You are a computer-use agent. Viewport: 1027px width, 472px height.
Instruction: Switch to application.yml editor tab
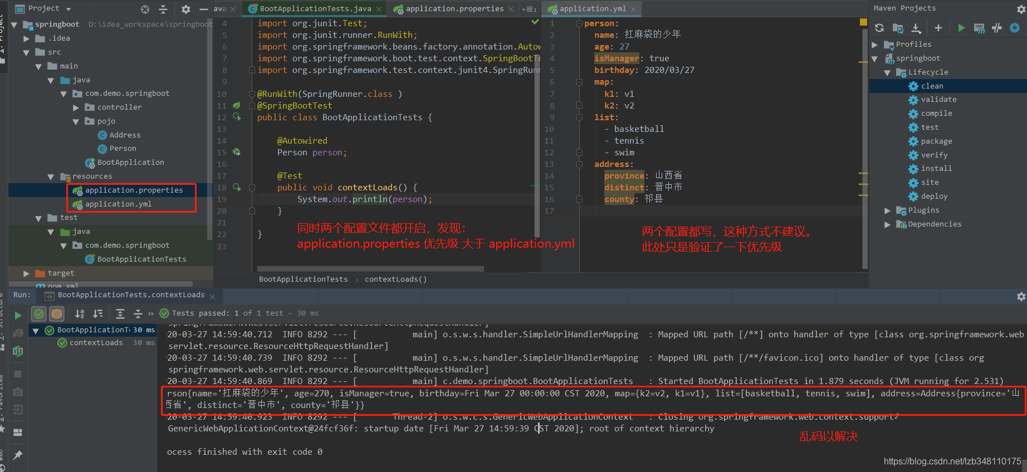coord(593,9)
